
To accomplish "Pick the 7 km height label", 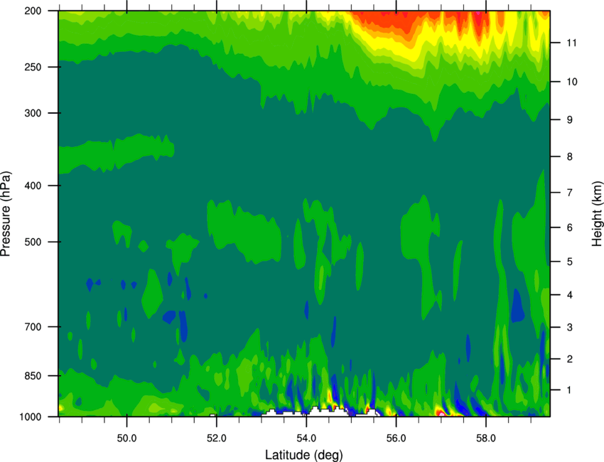I will (570, 193).
